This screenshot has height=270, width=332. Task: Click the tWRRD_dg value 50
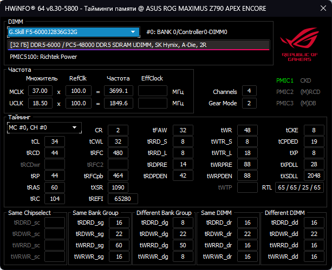click(183, 245)
